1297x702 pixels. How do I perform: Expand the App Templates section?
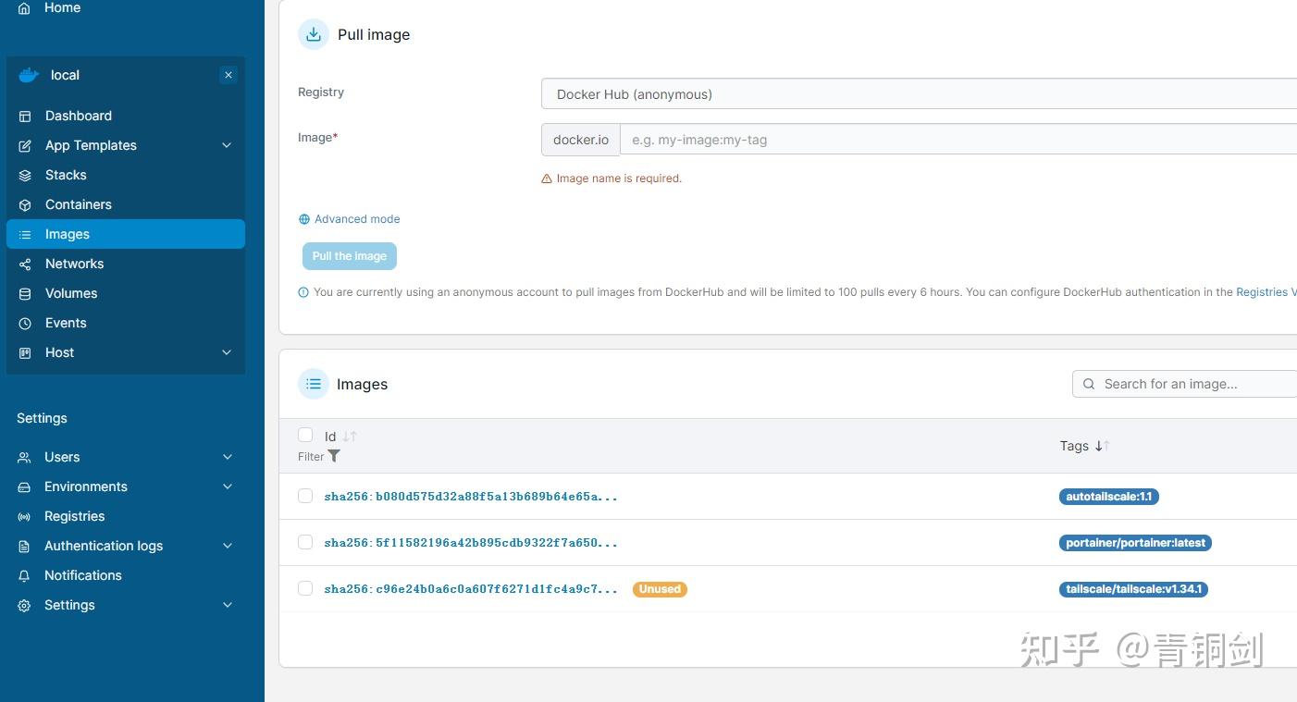(91, 144)
